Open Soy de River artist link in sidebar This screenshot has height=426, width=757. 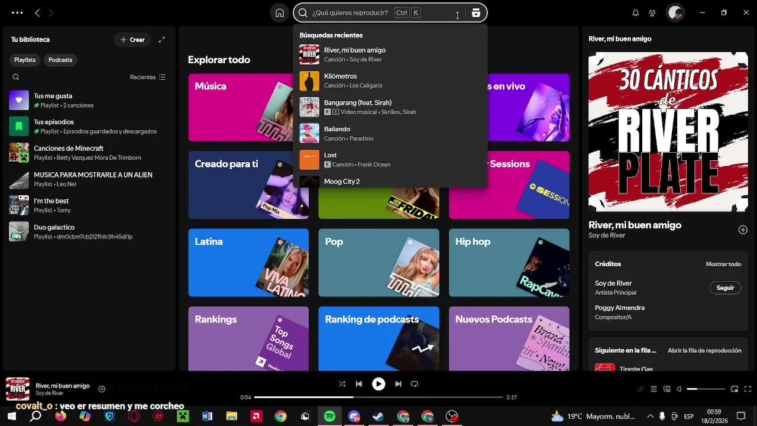click(606, 235)
